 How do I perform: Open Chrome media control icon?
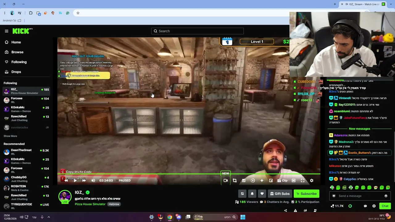20,13
